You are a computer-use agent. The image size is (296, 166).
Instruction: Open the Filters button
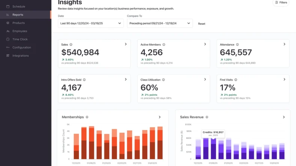coord(281,3)
